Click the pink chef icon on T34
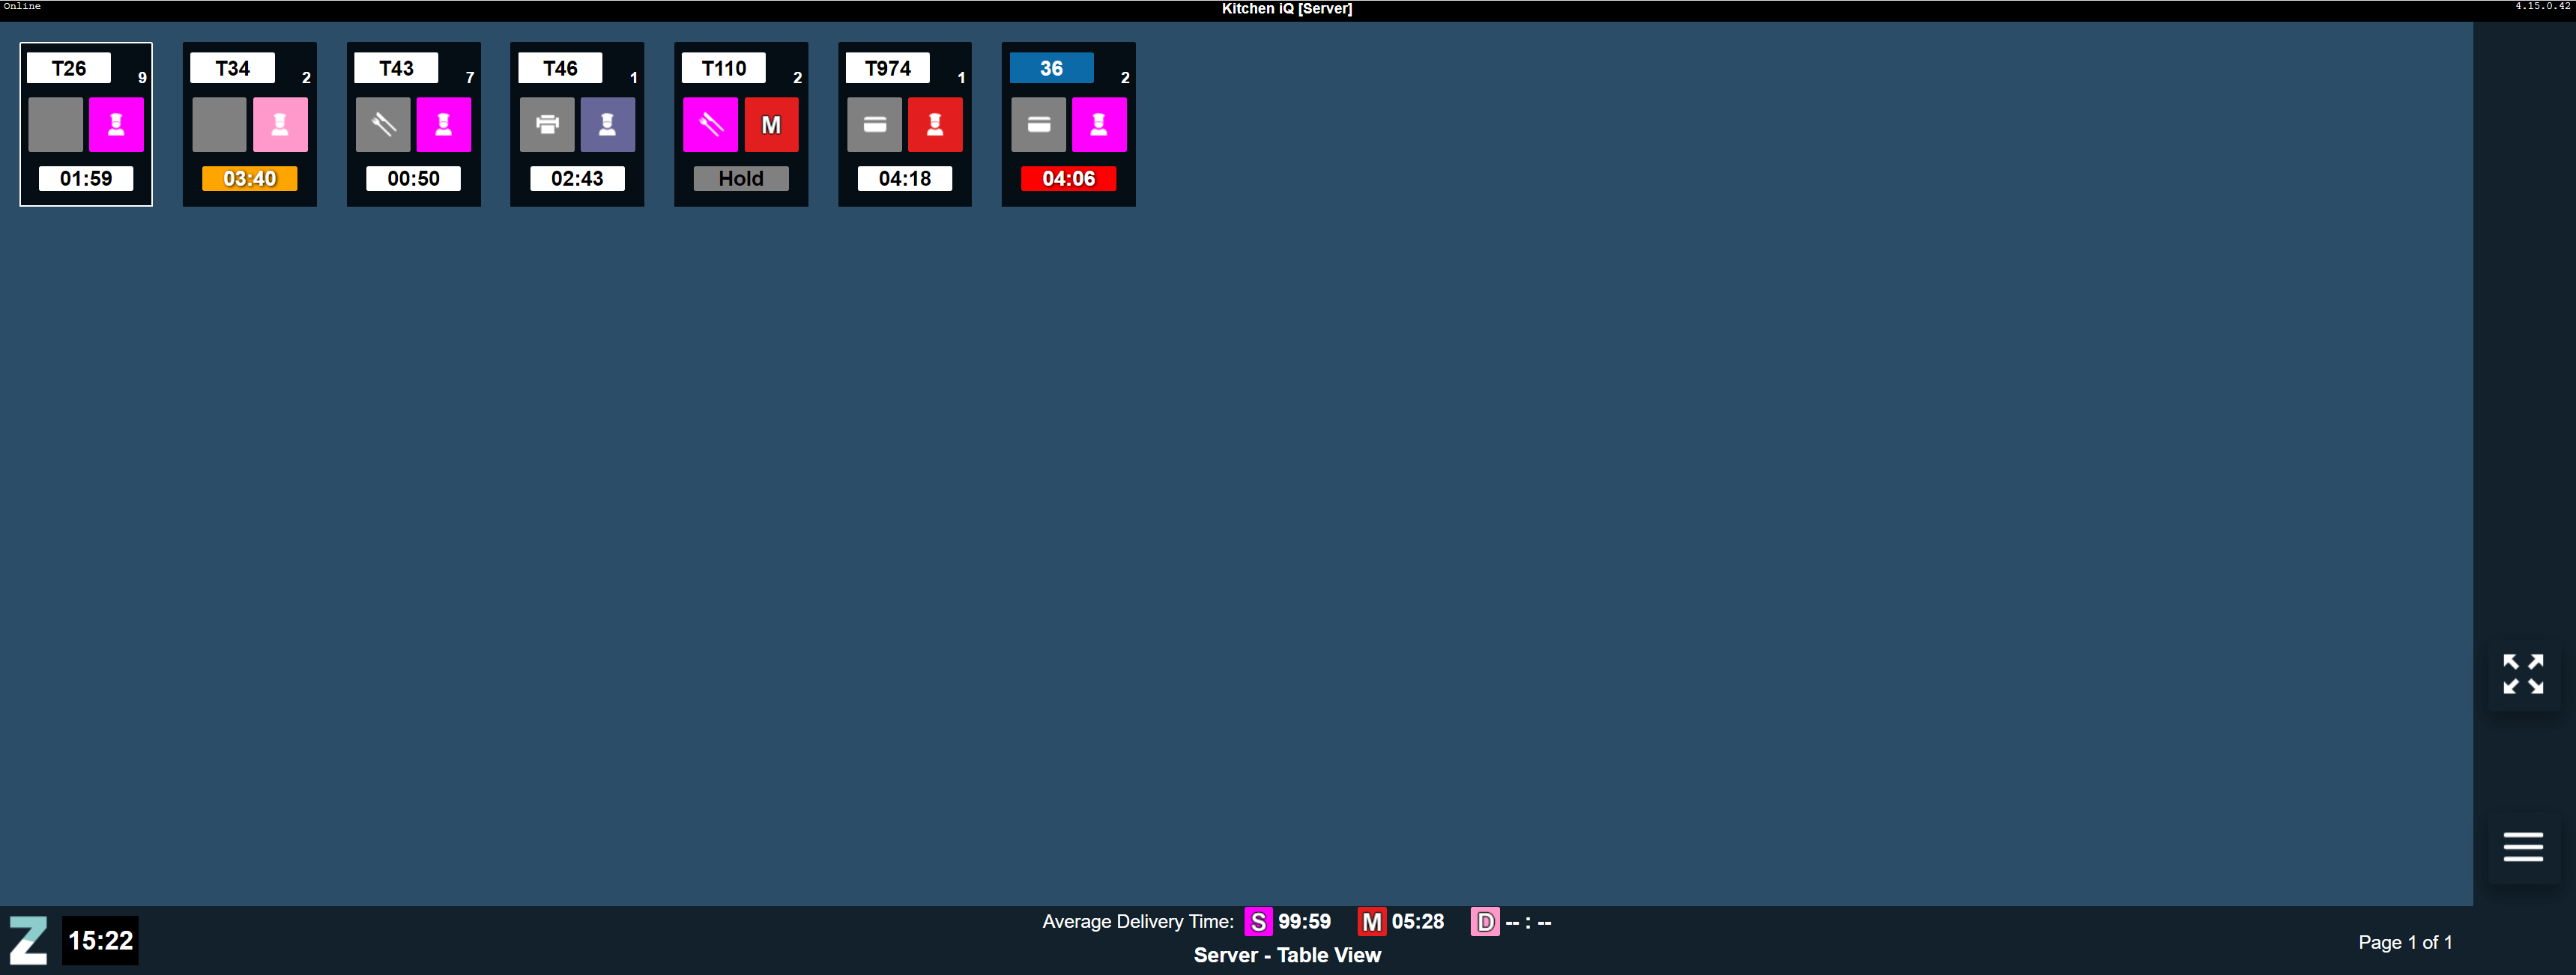The width and height of the screenshot is (2576, 975). click(x=280, y=125)
